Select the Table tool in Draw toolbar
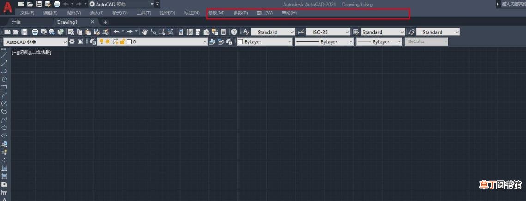Screen dimensions: 526x201 pos(4,193)
